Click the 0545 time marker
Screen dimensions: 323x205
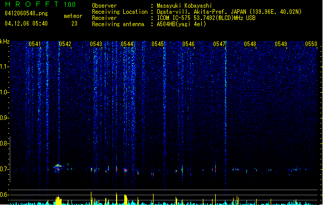pos(158,44)
